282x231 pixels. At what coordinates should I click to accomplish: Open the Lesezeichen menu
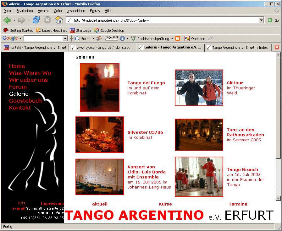tap(75, 11)
